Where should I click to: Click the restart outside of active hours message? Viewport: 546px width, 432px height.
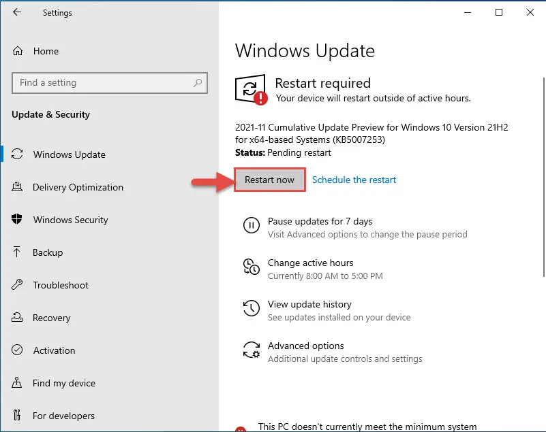point(373,99)
